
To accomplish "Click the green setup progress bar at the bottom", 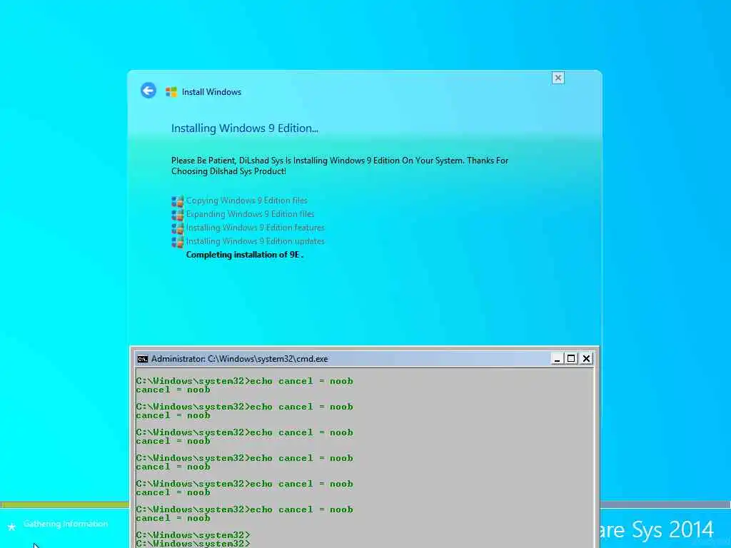I will (x=64, y=504).
